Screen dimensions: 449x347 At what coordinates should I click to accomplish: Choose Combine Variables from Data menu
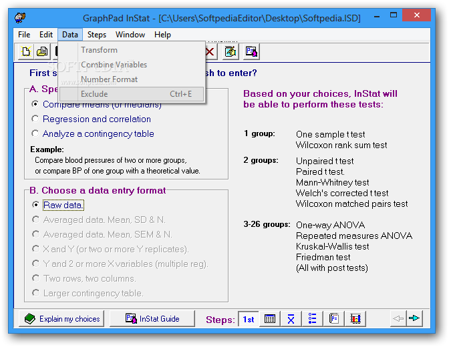tap(132, 65)
